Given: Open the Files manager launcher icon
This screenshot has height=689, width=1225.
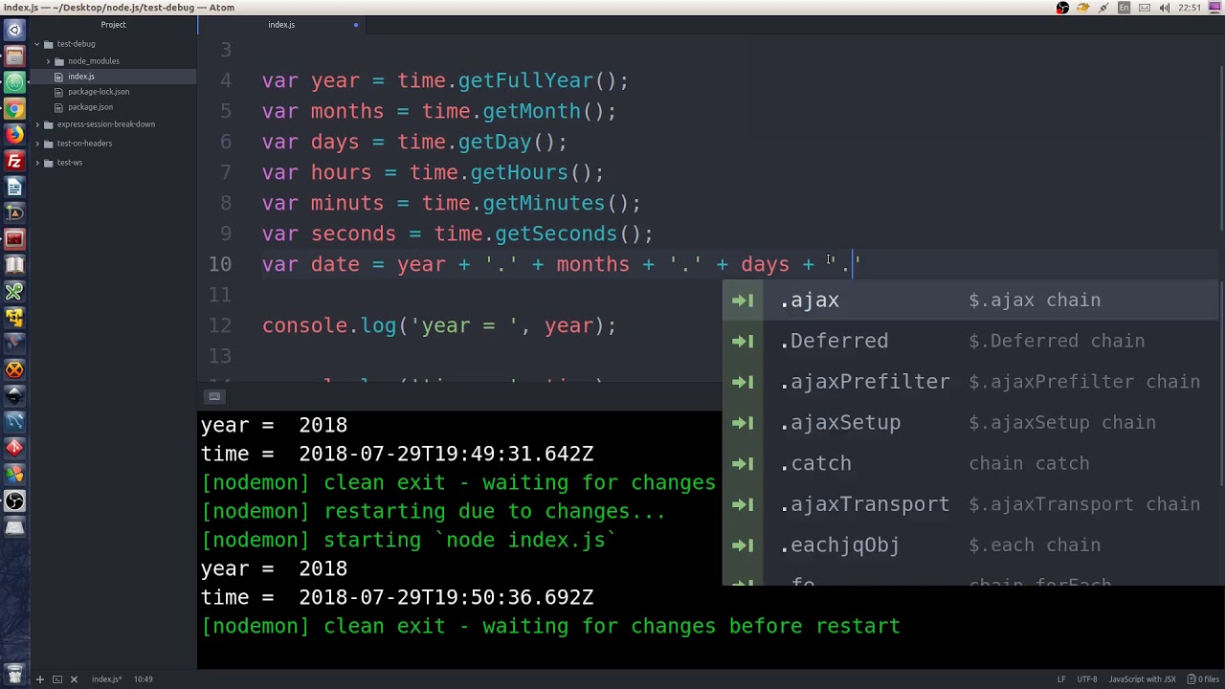Looking at the screenshot, I should click(14, 56).
